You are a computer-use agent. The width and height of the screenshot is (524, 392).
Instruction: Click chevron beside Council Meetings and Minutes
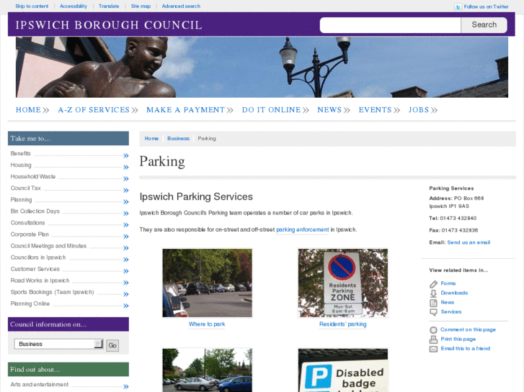(126, 248)
